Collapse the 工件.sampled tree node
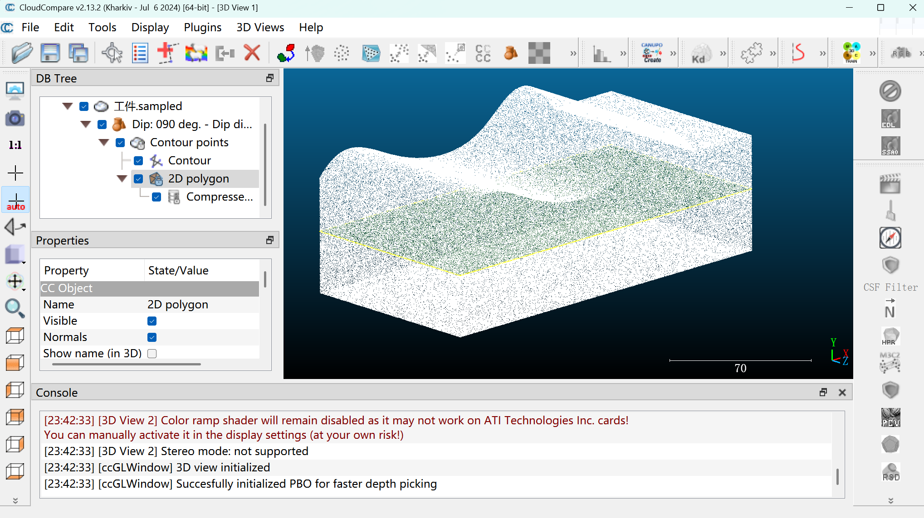This screenshot has height=518, width=924. pyautogui.click(x=68, y=106)
